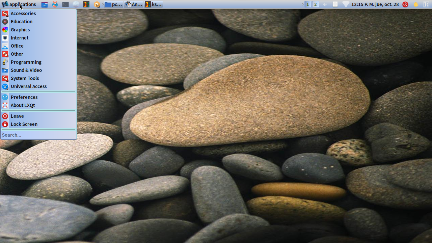Open the yellow notification bell icon
The image size is (432, 243).
[416, 4]
